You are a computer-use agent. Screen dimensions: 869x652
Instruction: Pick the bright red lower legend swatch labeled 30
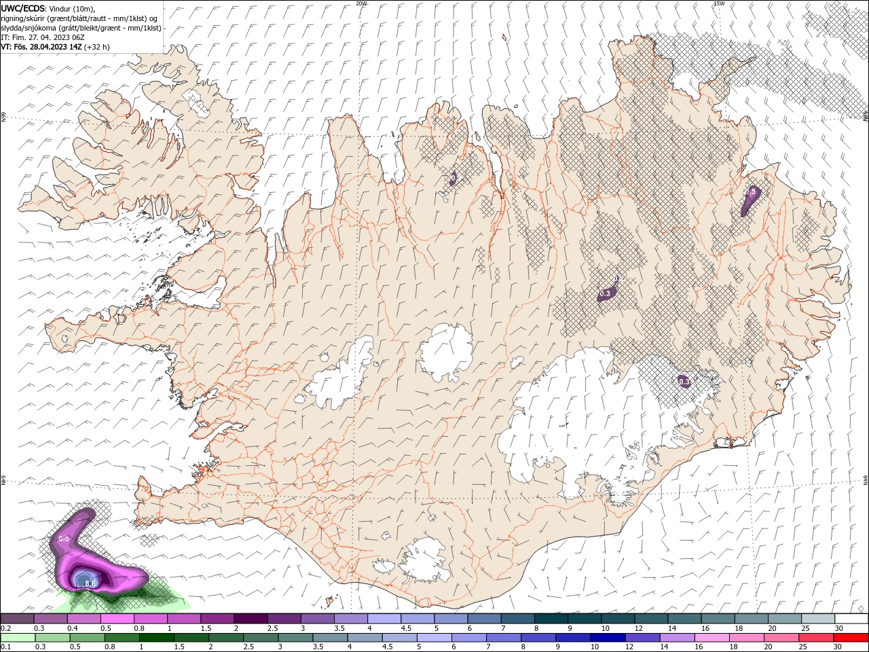pyautogui.click(x=851, y=638)
